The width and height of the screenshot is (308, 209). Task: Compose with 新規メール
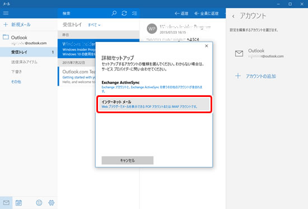21,25
